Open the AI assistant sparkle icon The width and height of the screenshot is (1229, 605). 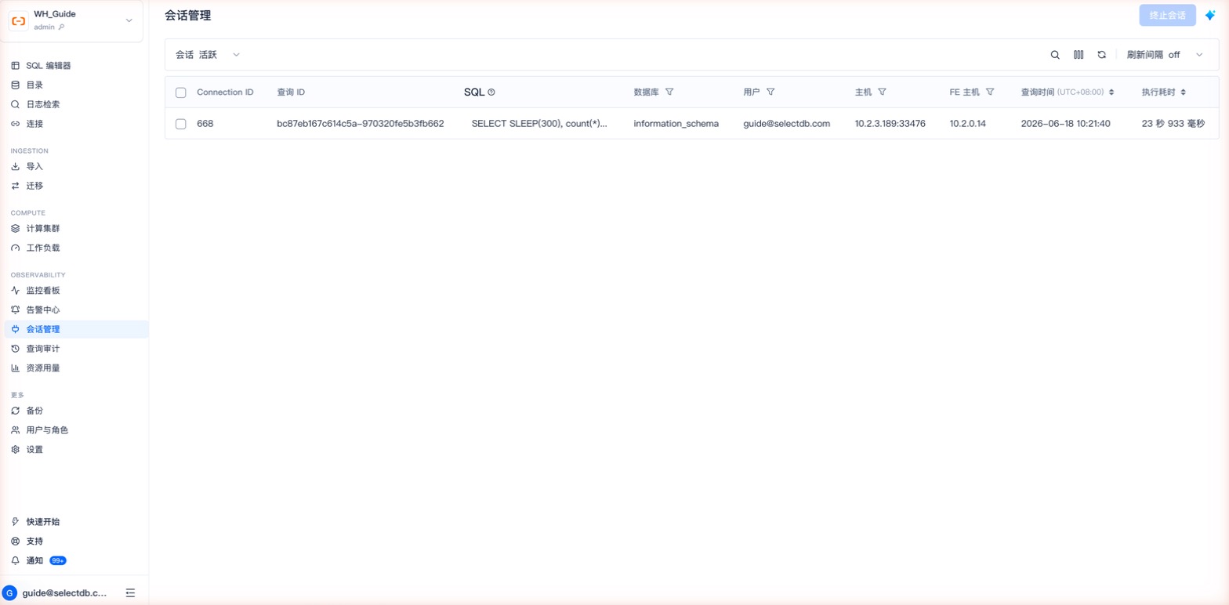[x=1210, y=15]
